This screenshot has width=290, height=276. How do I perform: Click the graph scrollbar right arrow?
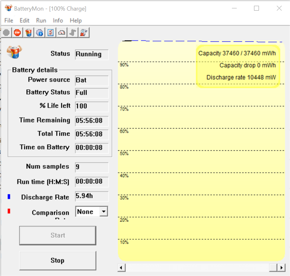(281, 268)
